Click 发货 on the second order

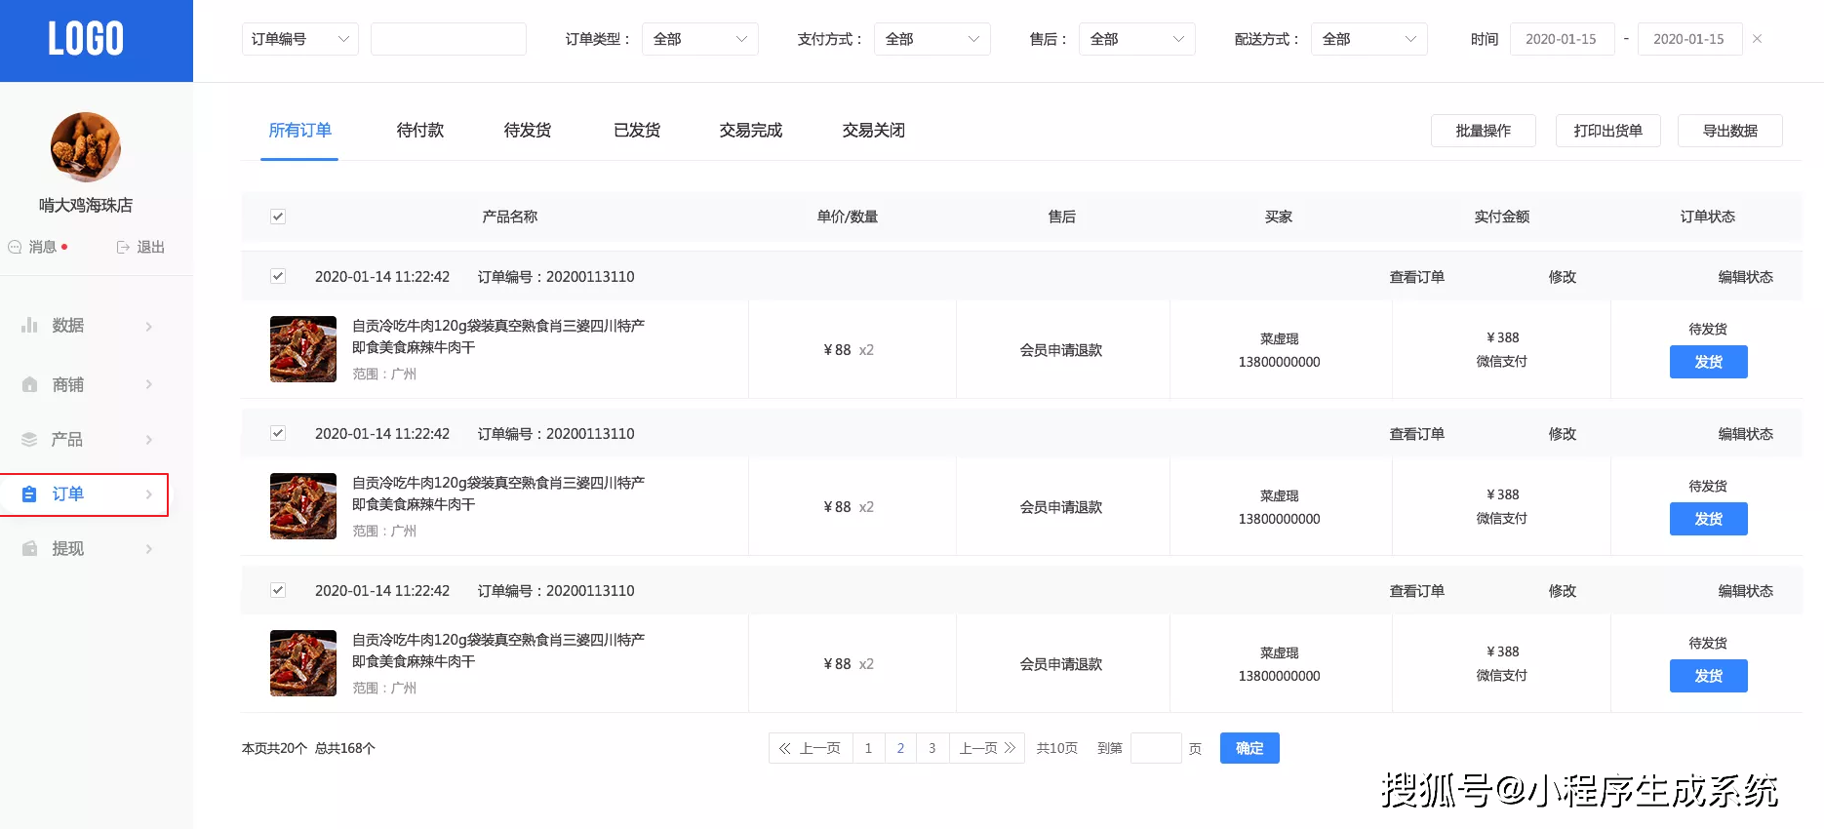(x=1709, y=519)
